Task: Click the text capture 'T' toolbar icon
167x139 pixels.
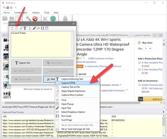Action: coord(25,28)
